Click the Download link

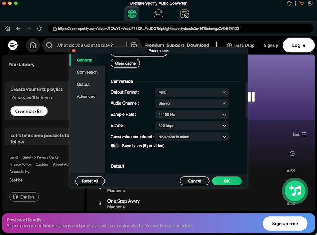point(198,45)
